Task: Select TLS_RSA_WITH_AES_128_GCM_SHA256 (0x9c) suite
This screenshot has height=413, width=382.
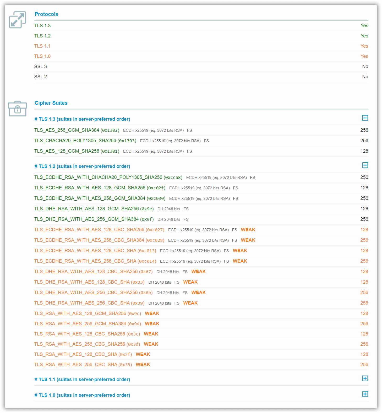Action: (x=88, y=313)
